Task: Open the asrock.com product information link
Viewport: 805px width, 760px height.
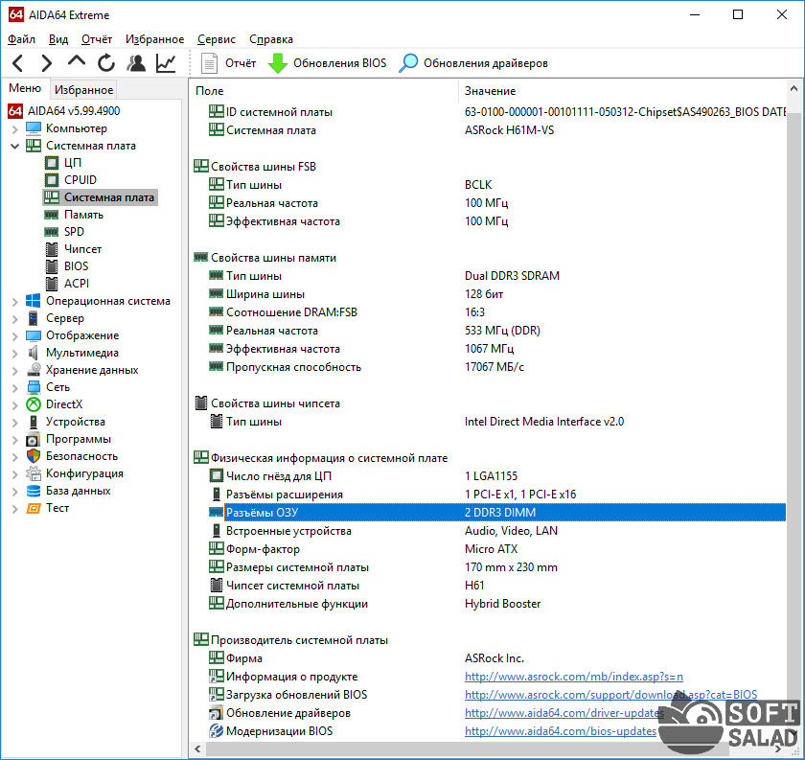Action: 573,677
